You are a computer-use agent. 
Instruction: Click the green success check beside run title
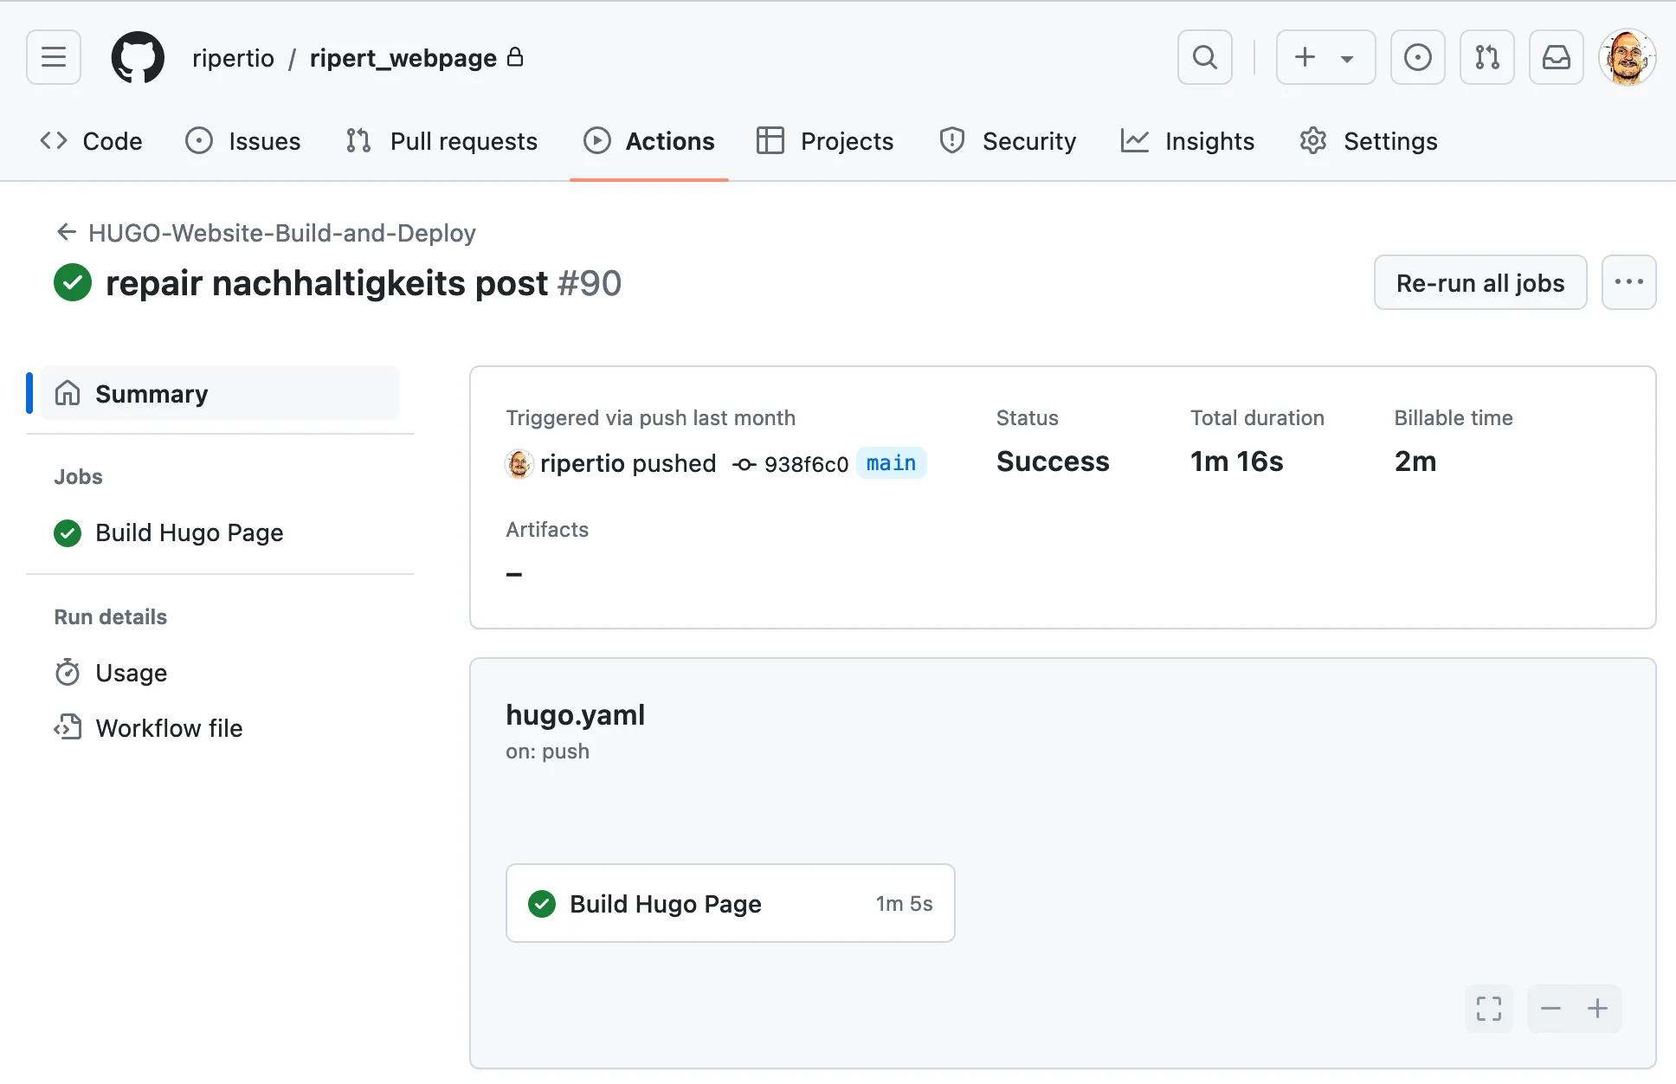coord(73,282)
